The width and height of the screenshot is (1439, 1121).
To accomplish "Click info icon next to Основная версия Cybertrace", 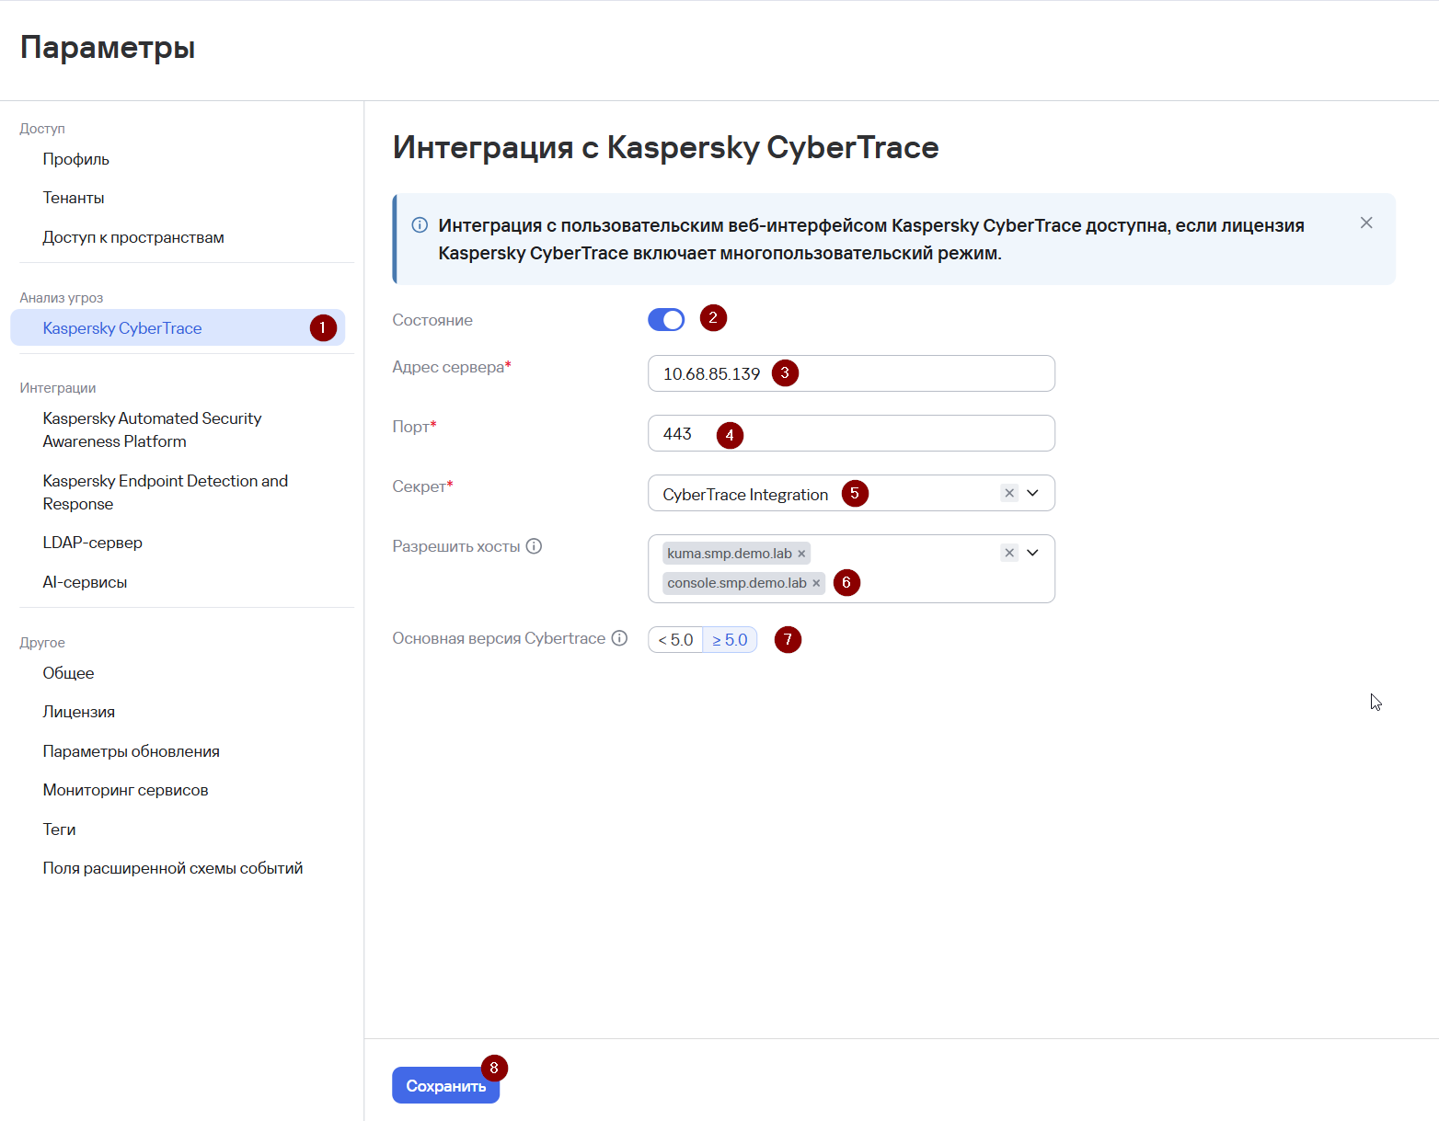I will tap(619, 638).
